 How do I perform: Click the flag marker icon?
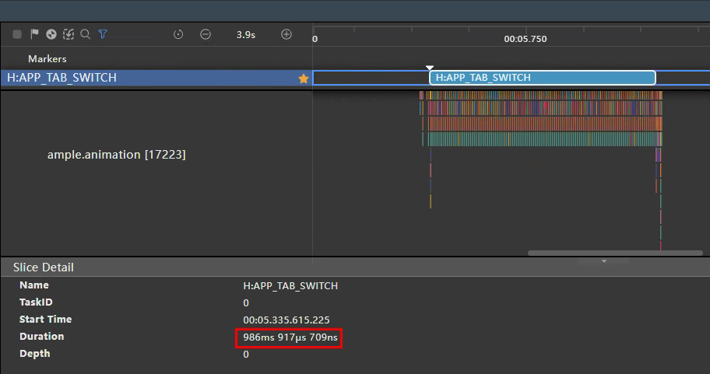(34, 34)
